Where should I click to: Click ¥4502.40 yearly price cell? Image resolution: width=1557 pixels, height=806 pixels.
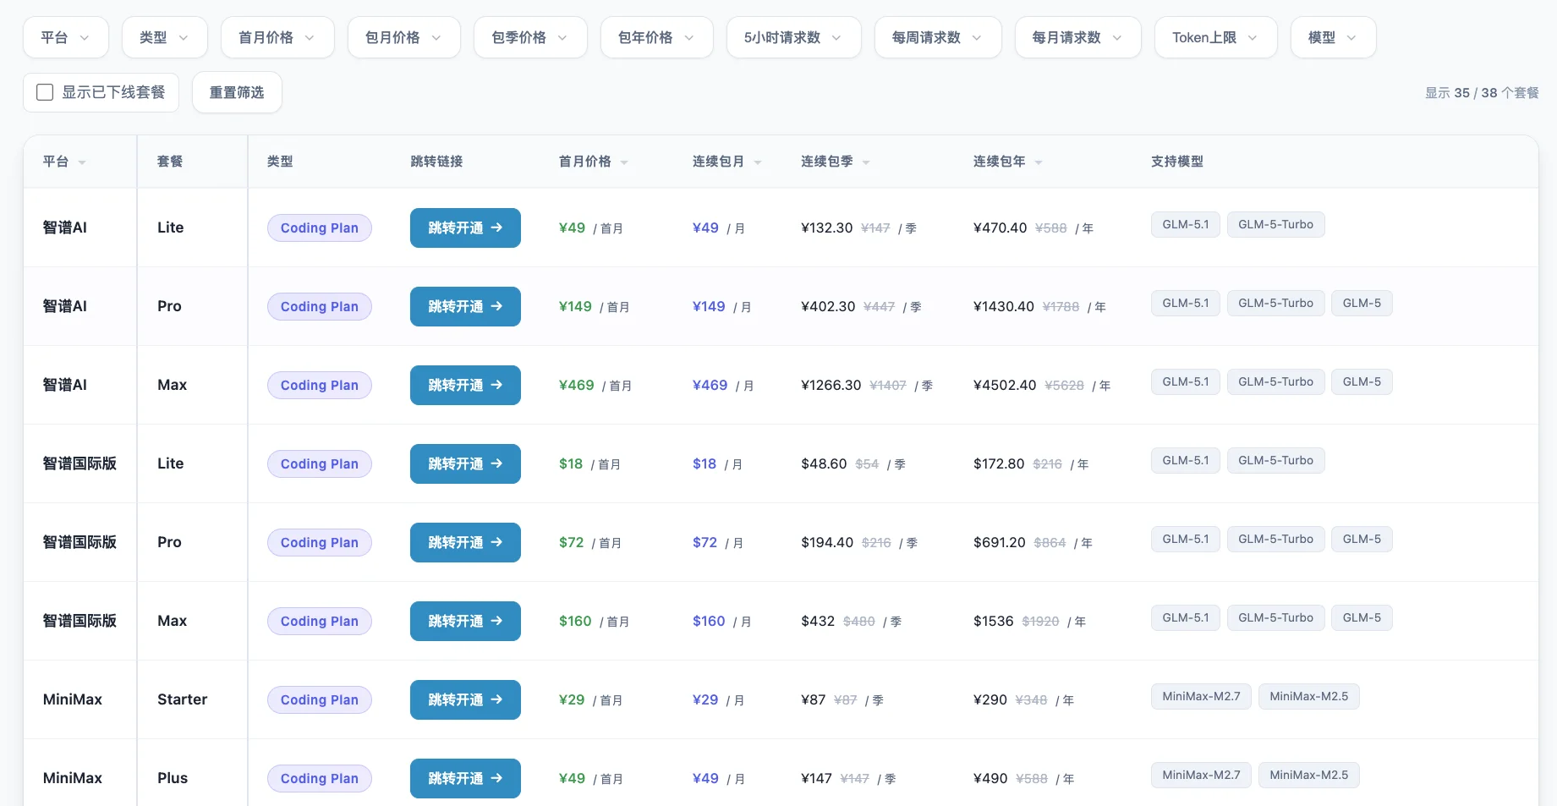[x=1042, y=385]
